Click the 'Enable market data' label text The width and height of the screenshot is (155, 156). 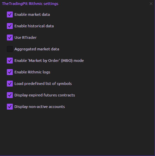pos(32,14)
